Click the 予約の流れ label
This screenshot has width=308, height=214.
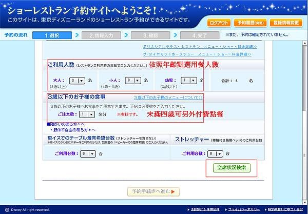point(16,35)
